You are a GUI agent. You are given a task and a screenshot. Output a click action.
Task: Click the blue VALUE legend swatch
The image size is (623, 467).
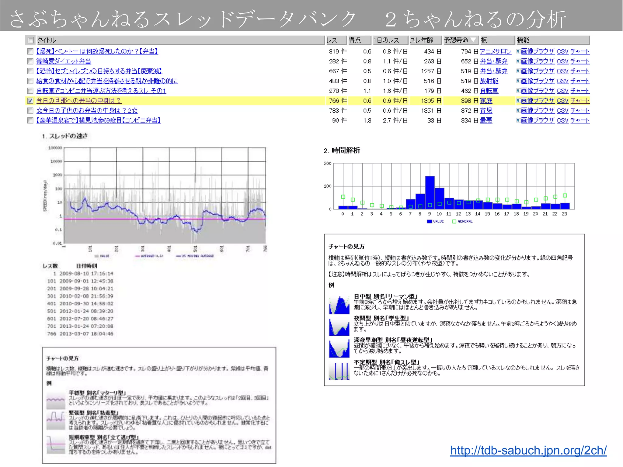coord(430,221)
